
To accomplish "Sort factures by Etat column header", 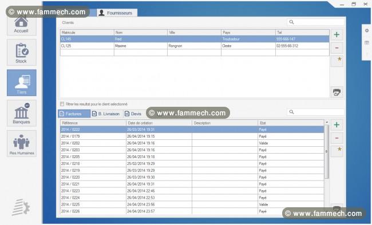I will 291,123.
